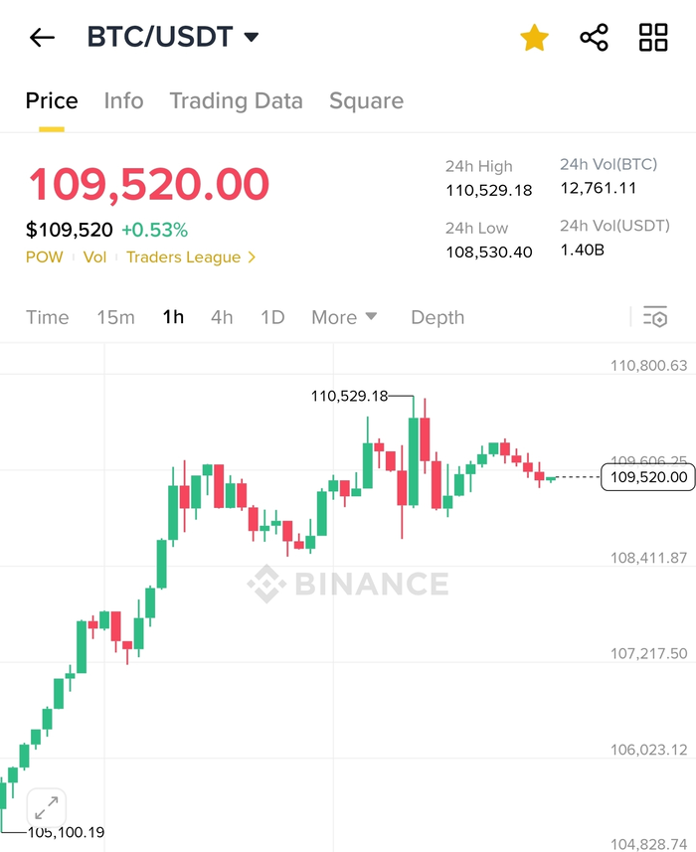The image size is (696, 852).
Task: Select the 4h chart interval
Action: (x=222, y=317)
